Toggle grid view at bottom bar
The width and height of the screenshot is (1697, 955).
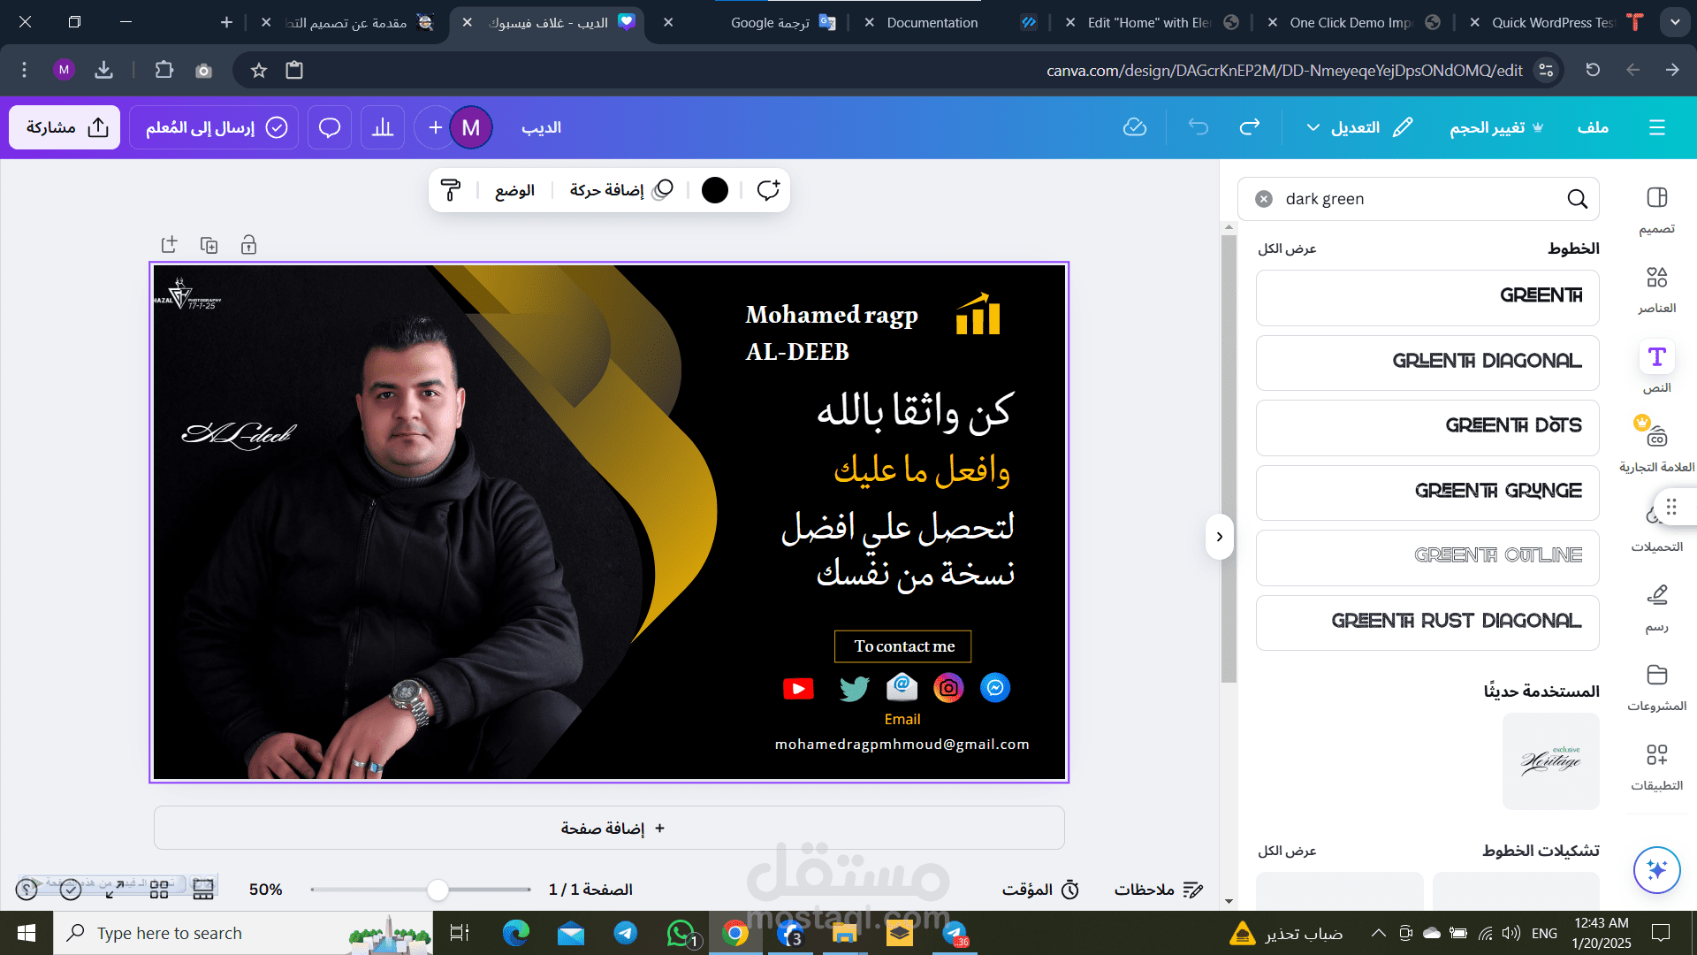tap(159, 890)
